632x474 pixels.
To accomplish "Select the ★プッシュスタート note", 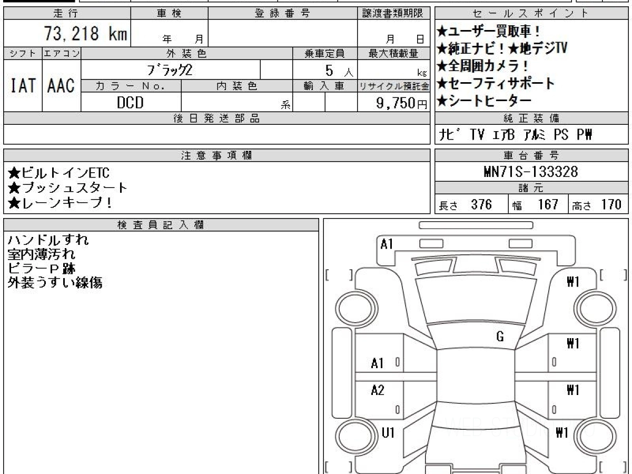I will click(x=68, y=187).
